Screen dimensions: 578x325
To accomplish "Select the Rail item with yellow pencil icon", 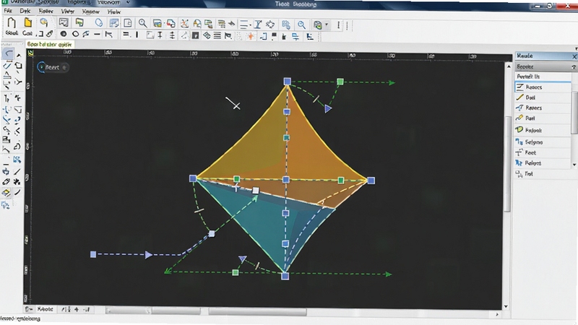I will 543,118.
